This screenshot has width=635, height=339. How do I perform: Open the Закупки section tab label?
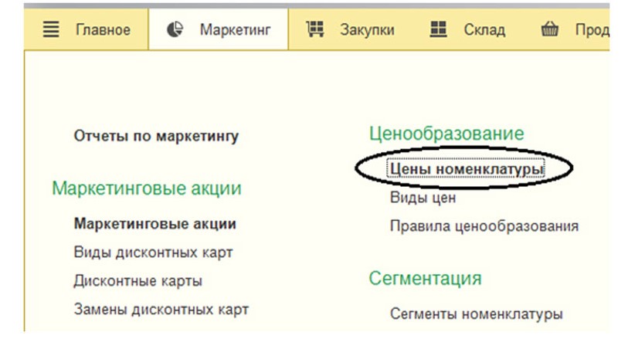point(367,30)
